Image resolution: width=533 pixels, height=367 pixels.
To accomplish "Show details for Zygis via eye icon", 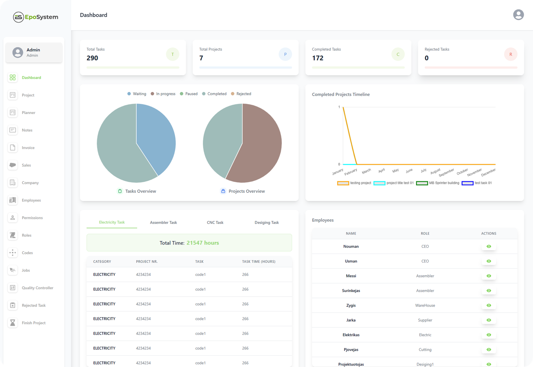I will click(x=488, y=305).
